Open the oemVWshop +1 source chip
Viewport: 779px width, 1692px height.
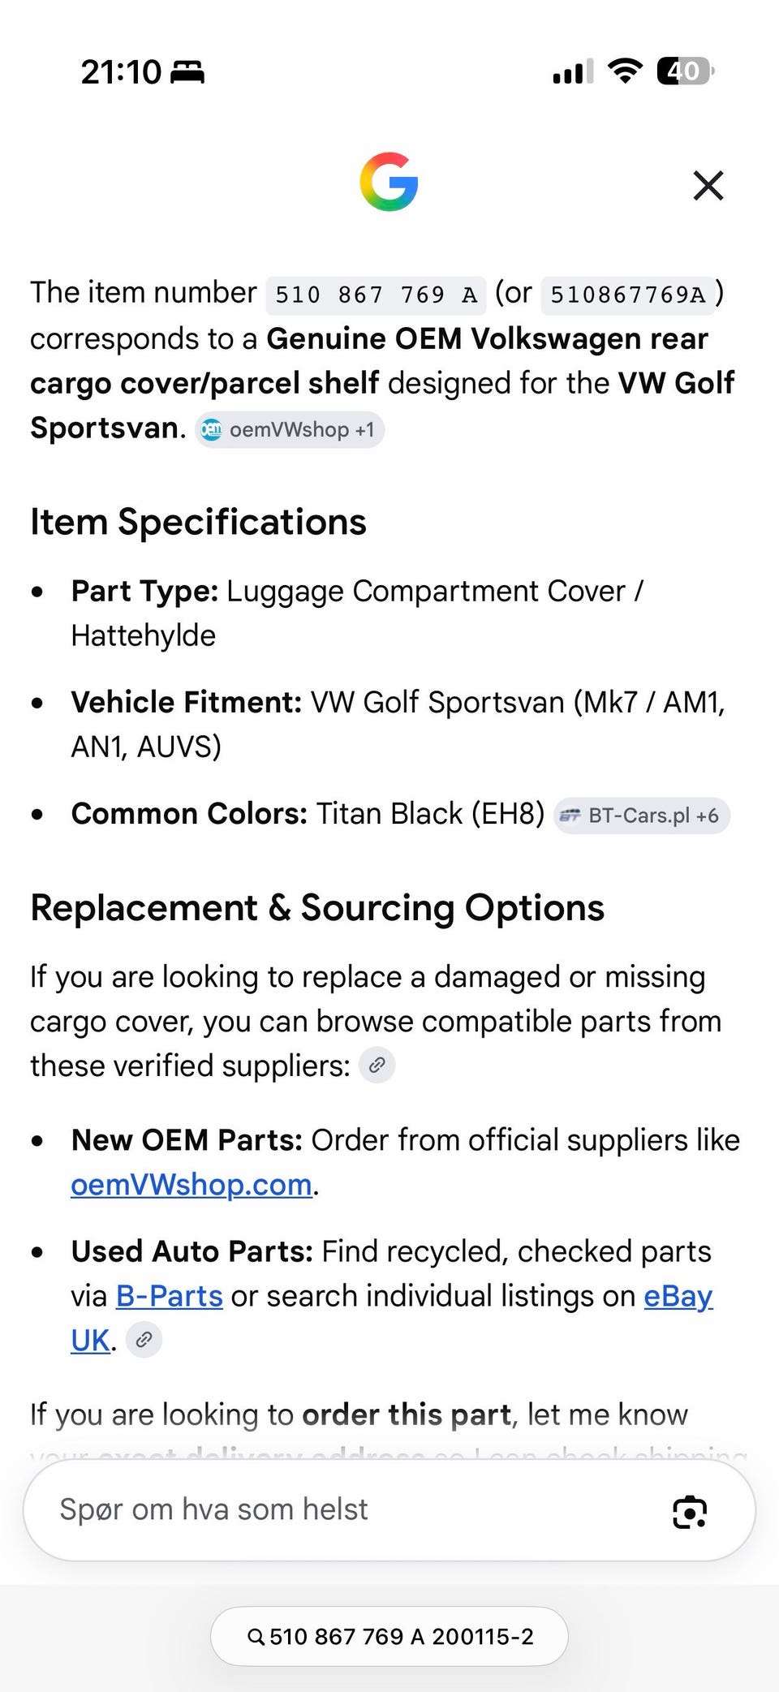pyautogui.click(x=290, y=429)
